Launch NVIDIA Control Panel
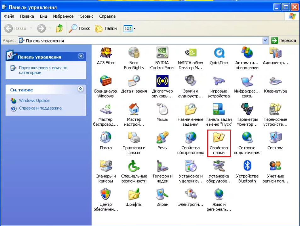Screen dimensions: 300x226 pos(162,58)
